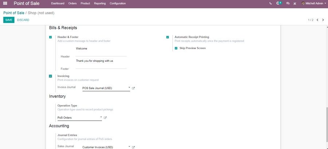This screenshot has height=149, width=328.
Task: Uncheck the Header & Footer checkbox
Action: [x=50, y=37]
